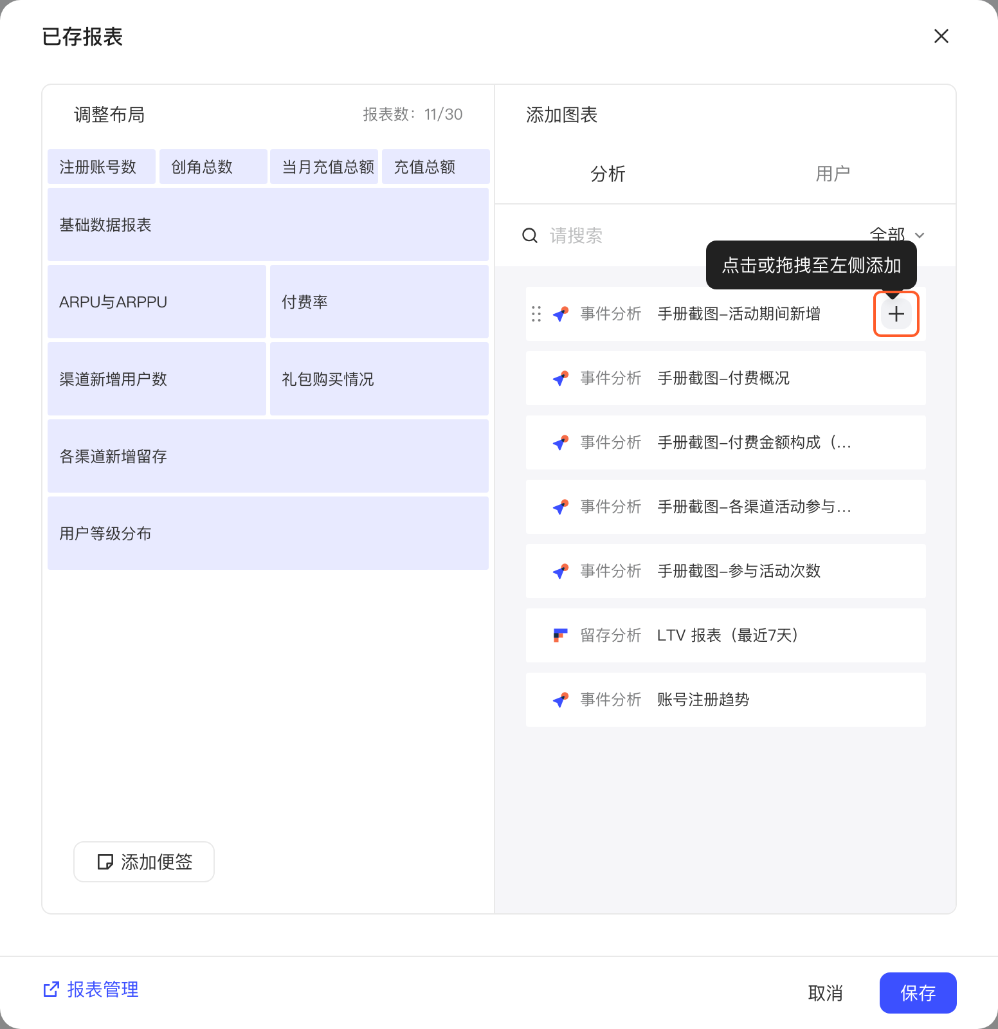The width and height of the screenshot is (998, 1029).
Task: Click the 添加便签 button
Action: point(144,862)
